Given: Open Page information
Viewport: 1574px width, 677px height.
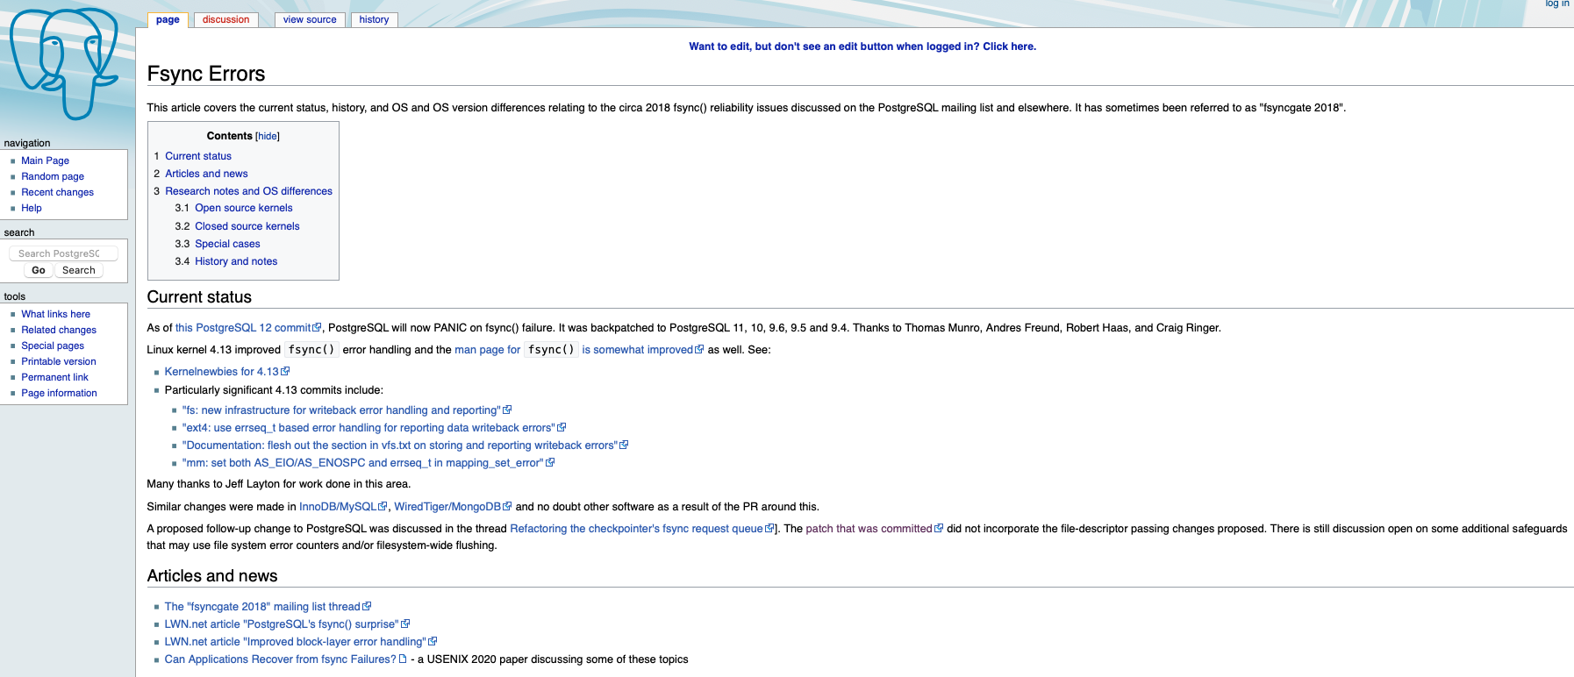Looking at the screenshot, I should coord(59,393).
